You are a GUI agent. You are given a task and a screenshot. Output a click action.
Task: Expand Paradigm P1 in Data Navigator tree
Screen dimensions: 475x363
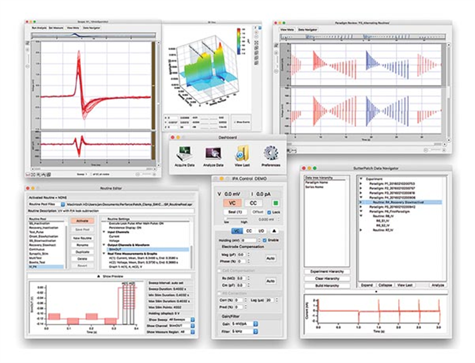(x=361, y=183)
